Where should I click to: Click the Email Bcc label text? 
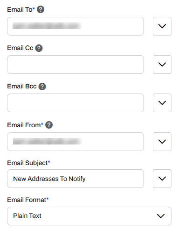[x=22, y=87]
